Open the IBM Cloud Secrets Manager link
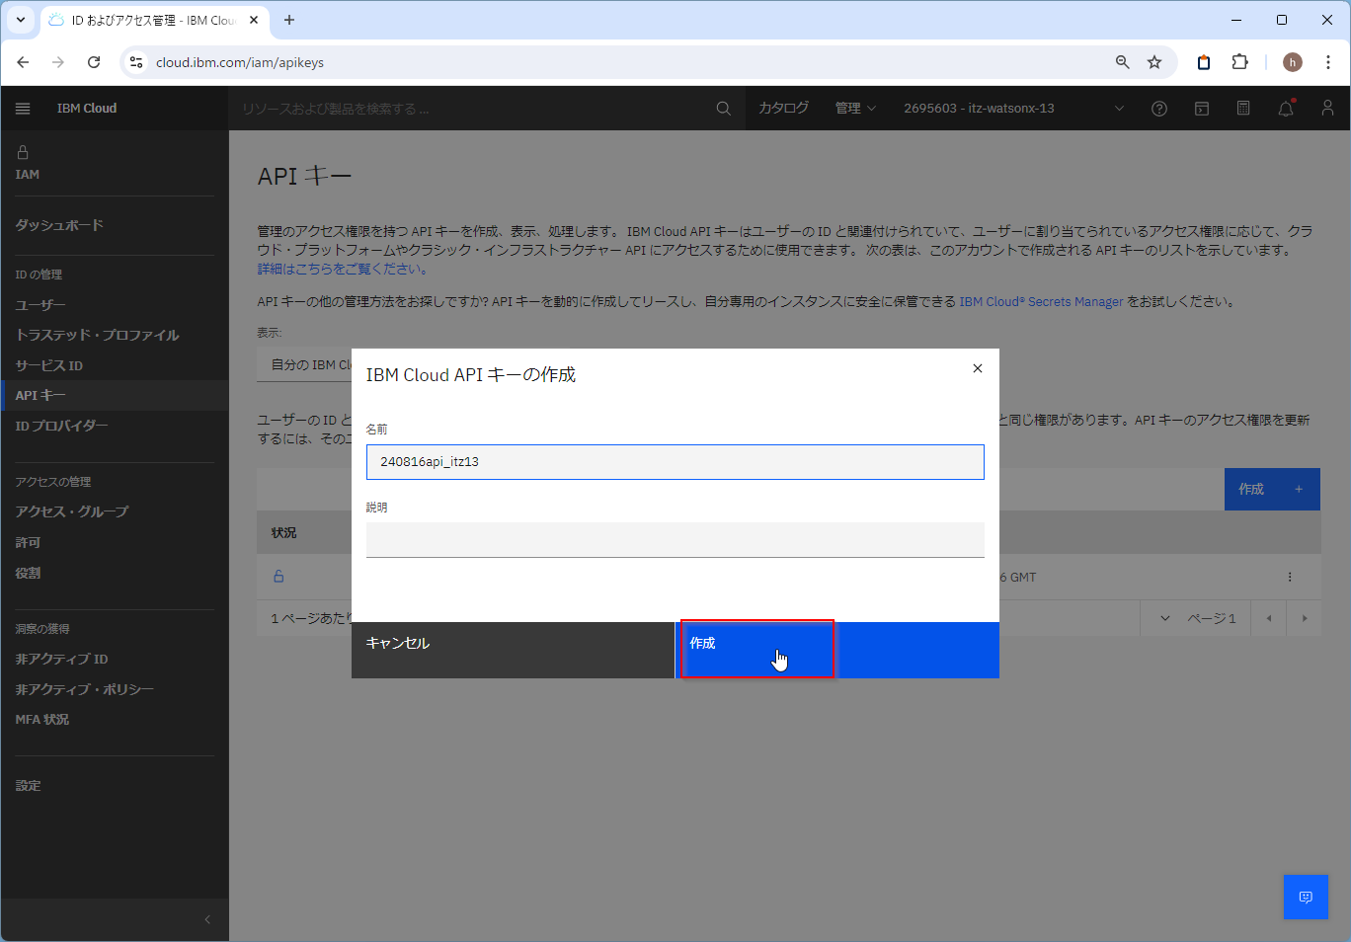 click(1041, 301)
